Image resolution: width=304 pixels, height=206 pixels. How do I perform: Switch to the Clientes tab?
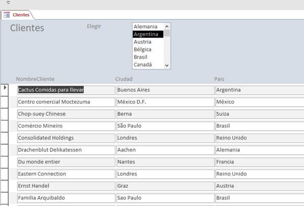(20, 15)
